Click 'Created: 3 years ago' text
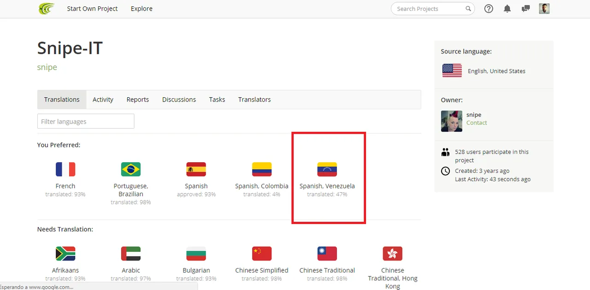The height and width of the screenshot is (290, 590). point(482,171)
